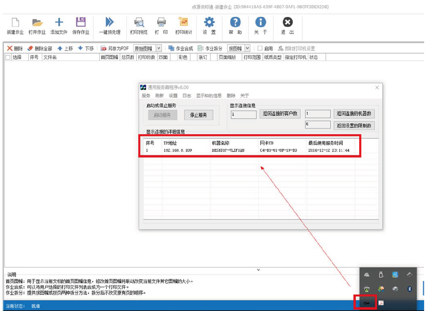Click 返回连接的客户数 button
The image size is (425, 311).
click(279, 114)
